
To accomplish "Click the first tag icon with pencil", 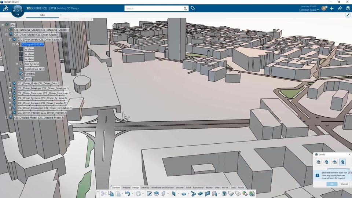I will [231, 194].
